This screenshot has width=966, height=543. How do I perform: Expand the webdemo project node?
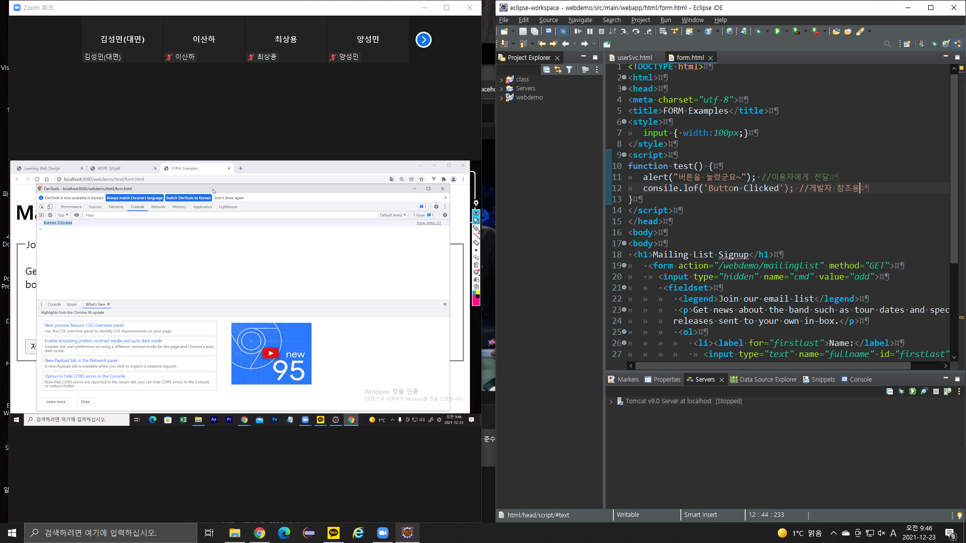pyautogui.click(x=501, y=98)
